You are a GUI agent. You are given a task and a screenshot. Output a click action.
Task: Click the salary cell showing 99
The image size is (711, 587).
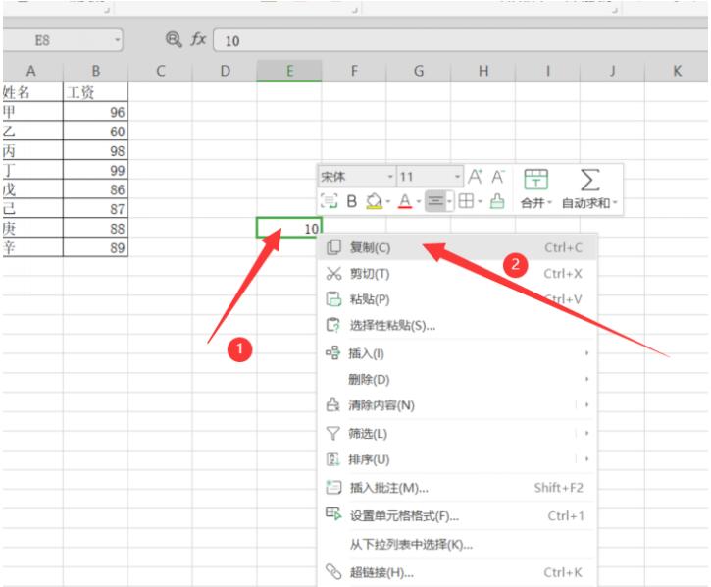click(96, 170)
